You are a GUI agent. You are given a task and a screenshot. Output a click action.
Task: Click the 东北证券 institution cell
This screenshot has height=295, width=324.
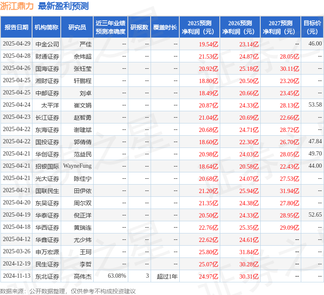click(x=47, y=276)
